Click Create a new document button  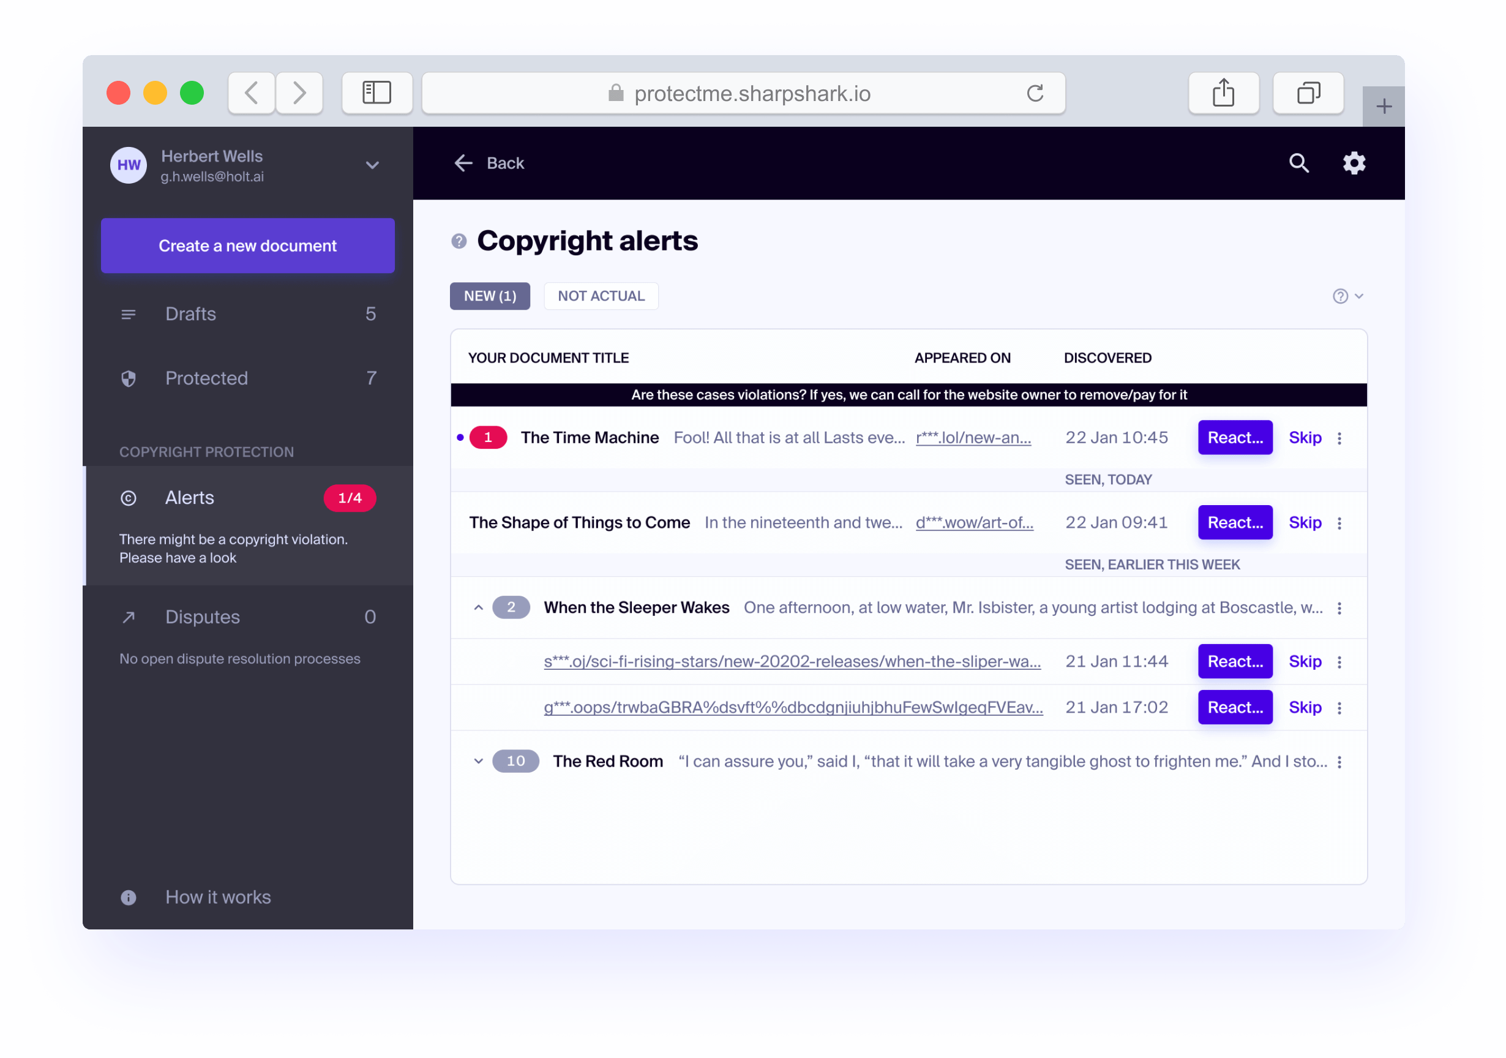pos(247,246)
